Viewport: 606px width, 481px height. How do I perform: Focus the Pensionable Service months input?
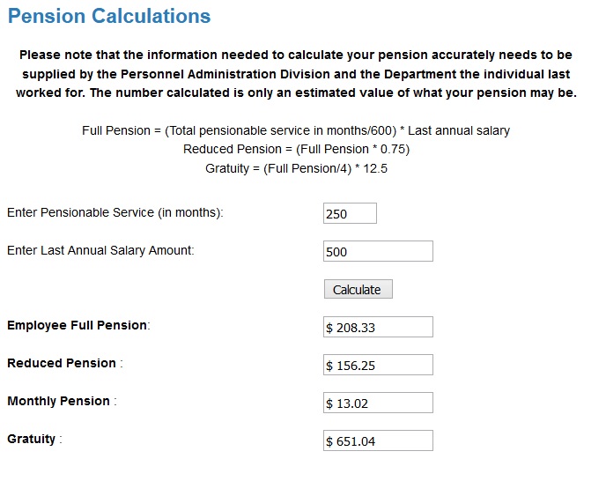[350, 213]
